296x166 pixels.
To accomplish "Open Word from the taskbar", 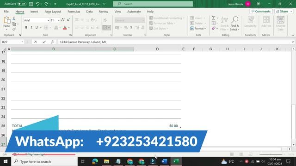I will point(165,161).
